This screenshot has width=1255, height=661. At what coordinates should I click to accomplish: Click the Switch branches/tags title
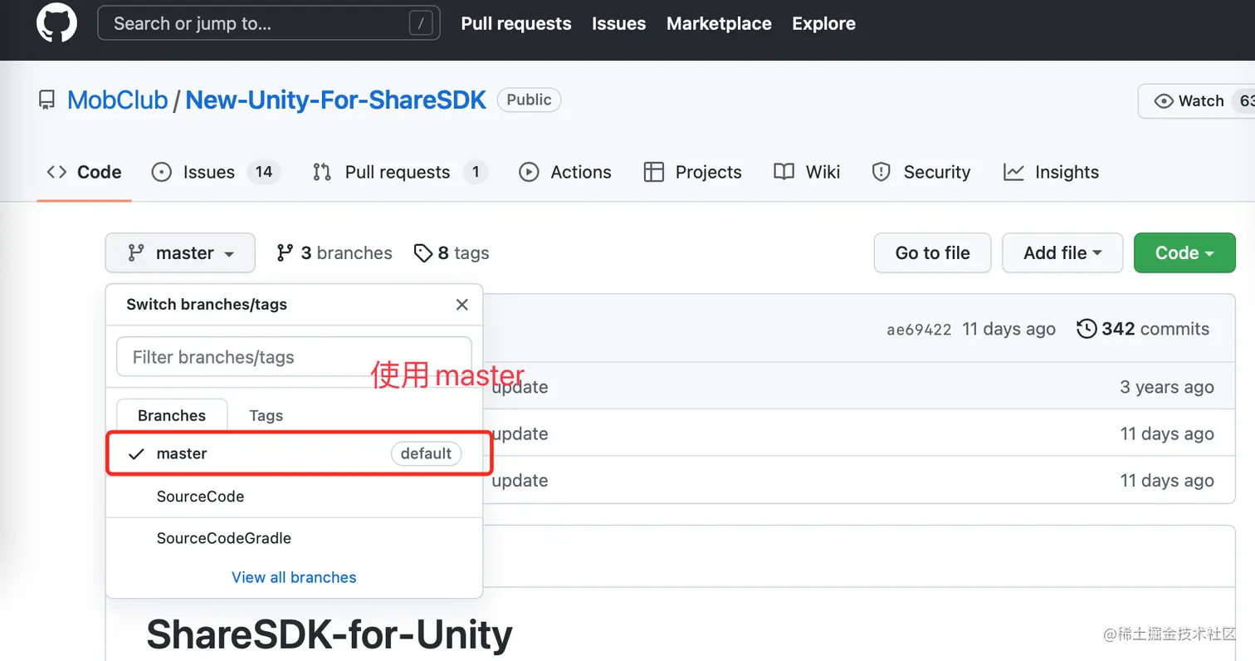click(207, 304)
